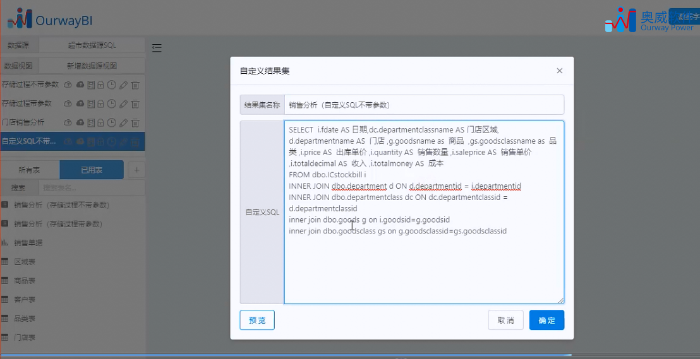Click outline cloud upload icon for 存储过程带参数
This screenshot has height=359, width=700.
(68, 103)
